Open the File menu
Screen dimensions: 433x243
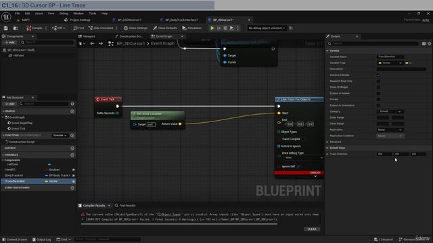(x=17, y=13)
